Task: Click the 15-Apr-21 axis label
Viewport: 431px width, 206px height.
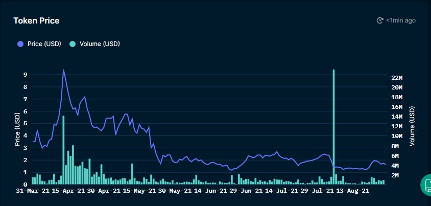Action: [68, 191]
